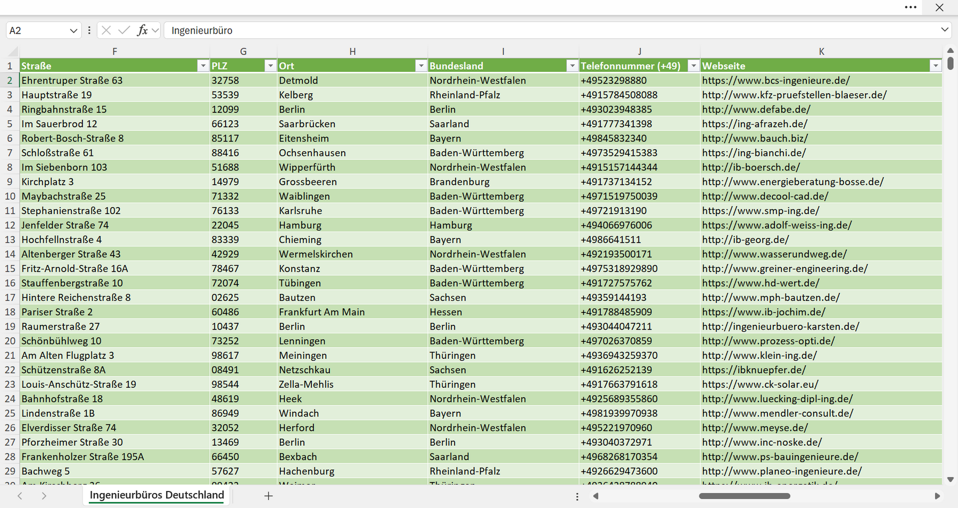This screenshot has height=508, width=958.
Task: Select the Frankfurt Am Main cell
Action: click(x=352, y=312)
